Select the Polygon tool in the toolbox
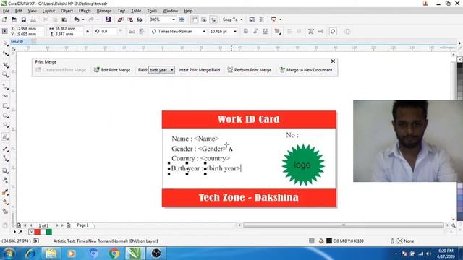The image size is (463, 260). (x=5, y=126)
